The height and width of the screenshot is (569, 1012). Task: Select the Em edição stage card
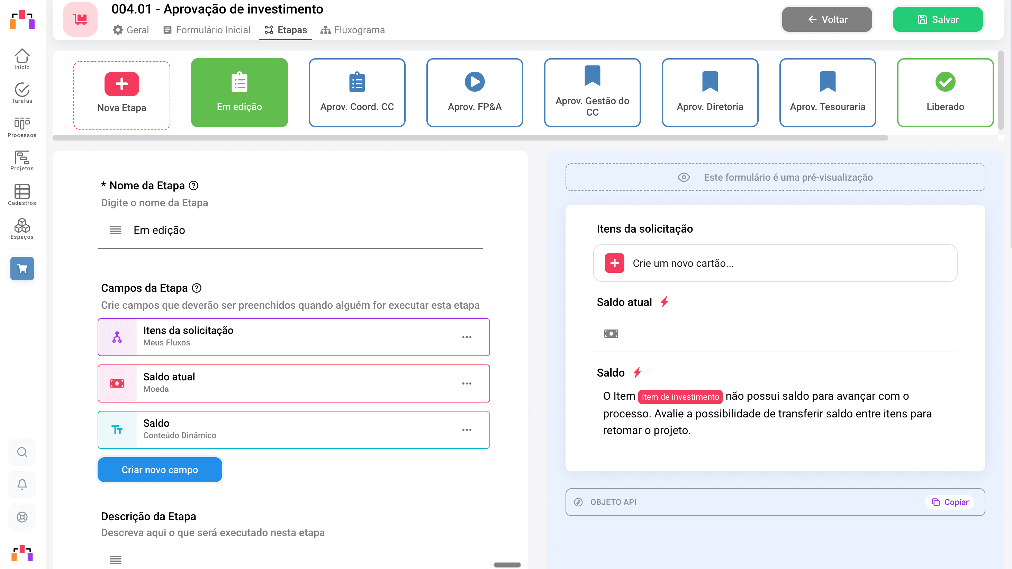239,93
